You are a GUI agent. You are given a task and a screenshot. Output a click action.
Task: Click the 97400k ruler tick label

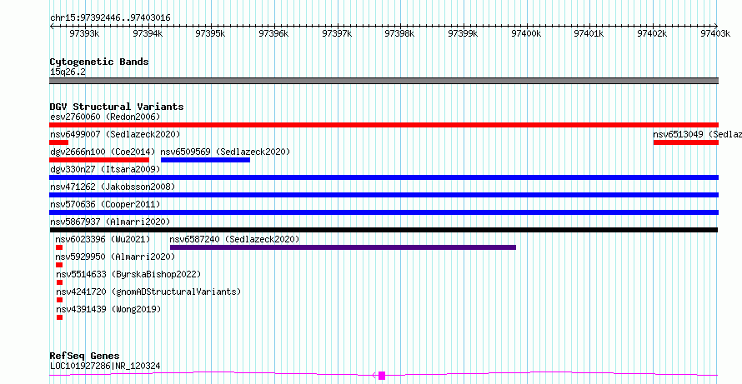pos(526,33)
